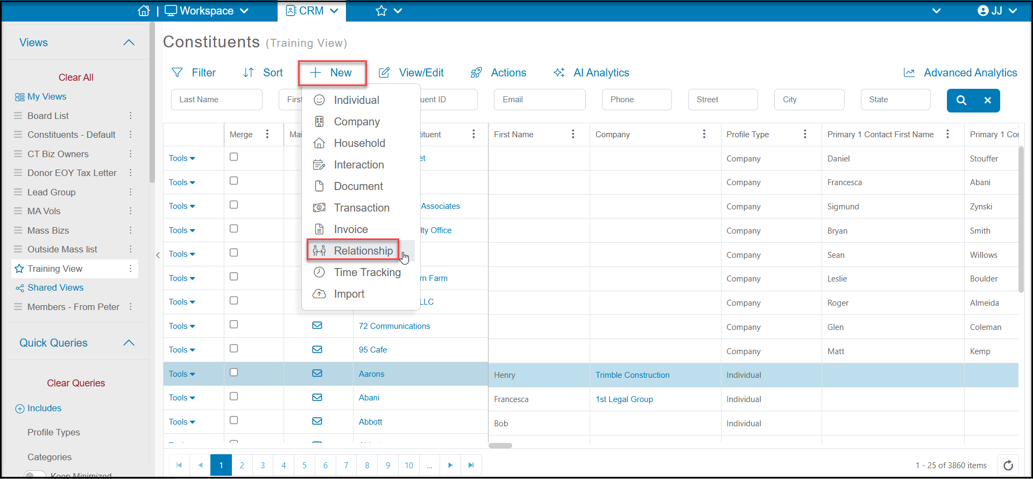Click the search magnifier button

(x=961, y=100)
